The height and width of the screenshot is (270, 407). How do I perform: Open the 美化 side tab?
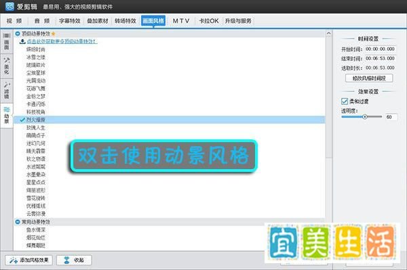click(7, 66)
